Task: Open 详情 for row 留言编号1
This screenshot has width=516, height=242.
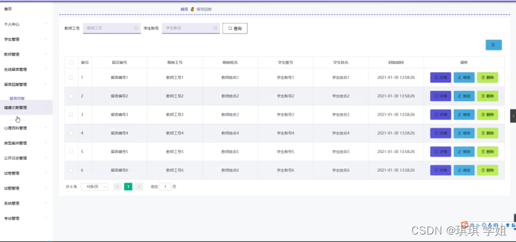Action: click(x=441, y=78)
